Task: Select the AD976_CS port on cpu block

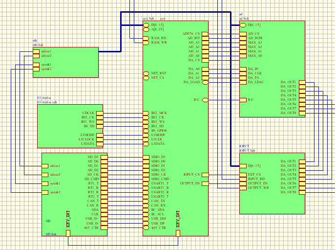Action: (205, 34)
